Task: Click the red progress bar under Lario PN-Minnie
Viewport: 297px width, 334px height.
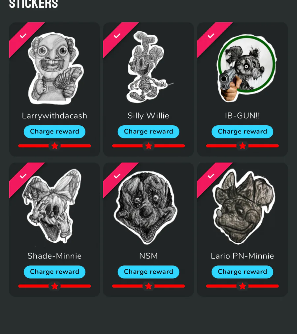Action: [x=243, y=286]
